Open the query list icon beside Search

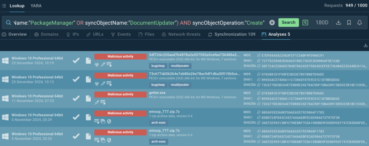pyautogui.click(x=306, y=23)
